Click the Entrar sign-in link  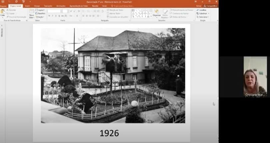[x=198, y=6]
